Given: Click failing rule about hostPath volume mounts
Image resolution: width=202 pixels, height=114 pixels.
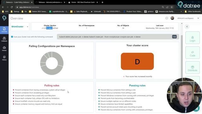Looking at the screenshot, I should pos(33,101).
